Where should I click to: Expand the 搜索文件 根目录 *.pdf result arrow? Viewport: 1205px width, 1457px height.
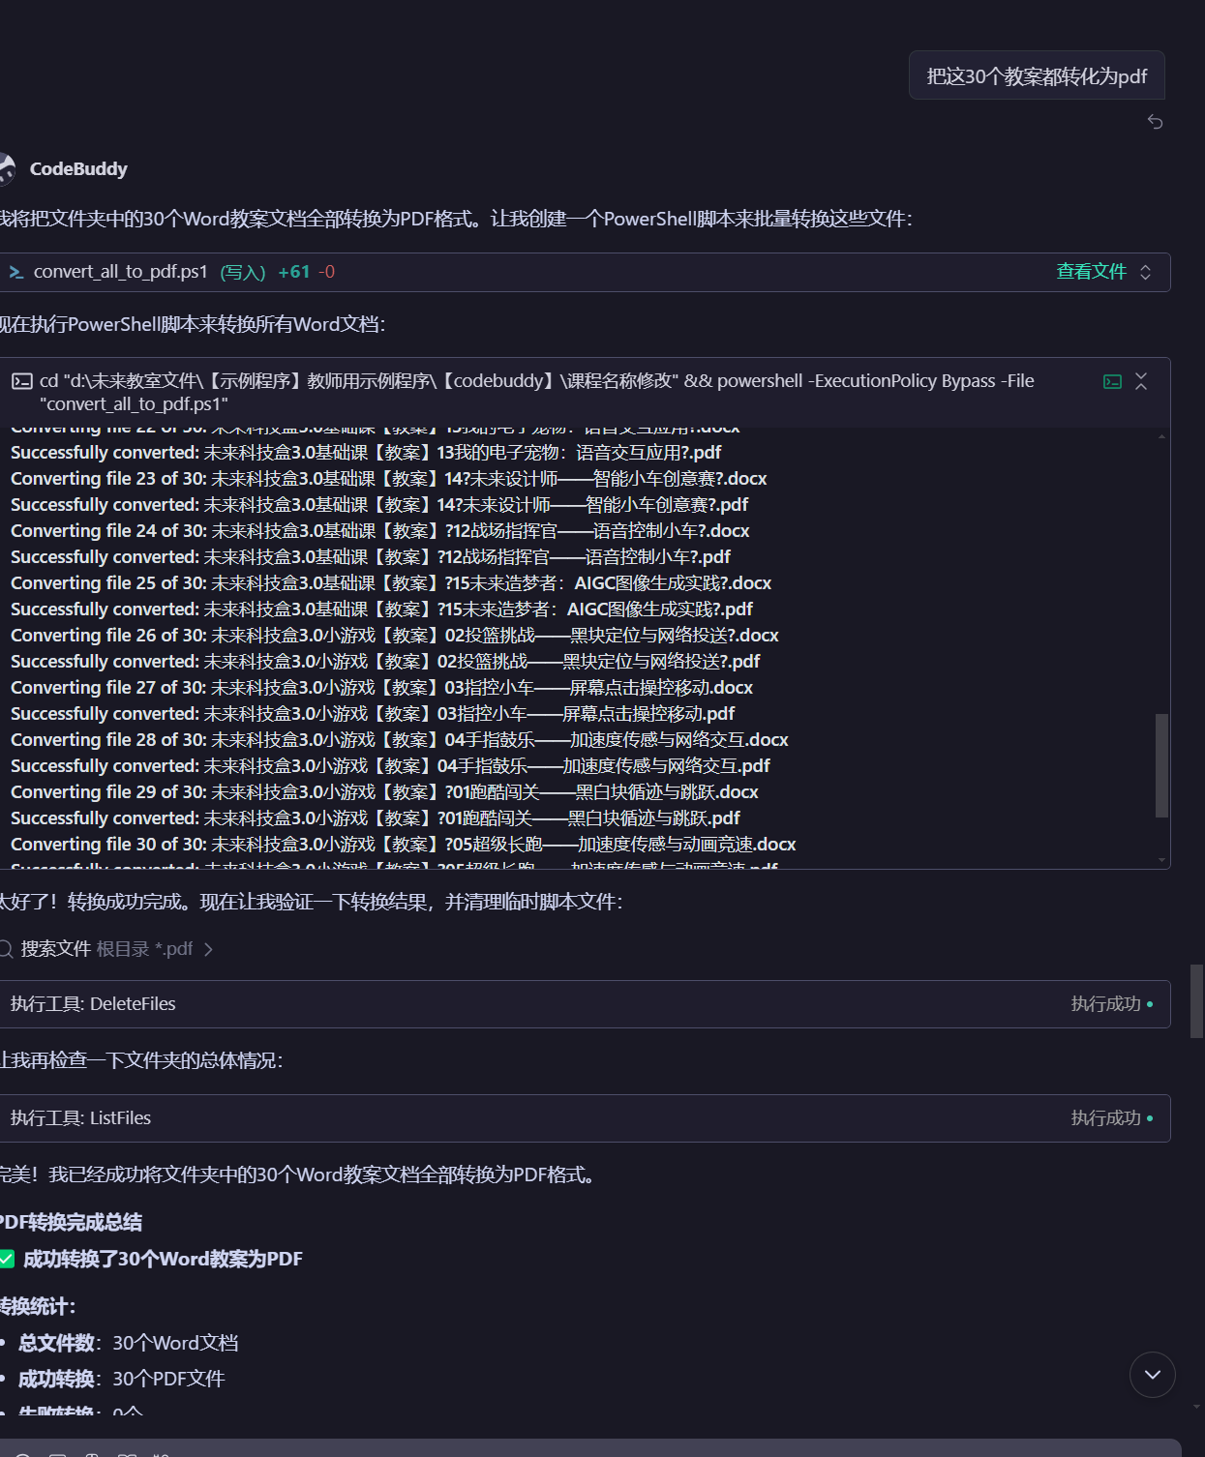pos(208,949)
